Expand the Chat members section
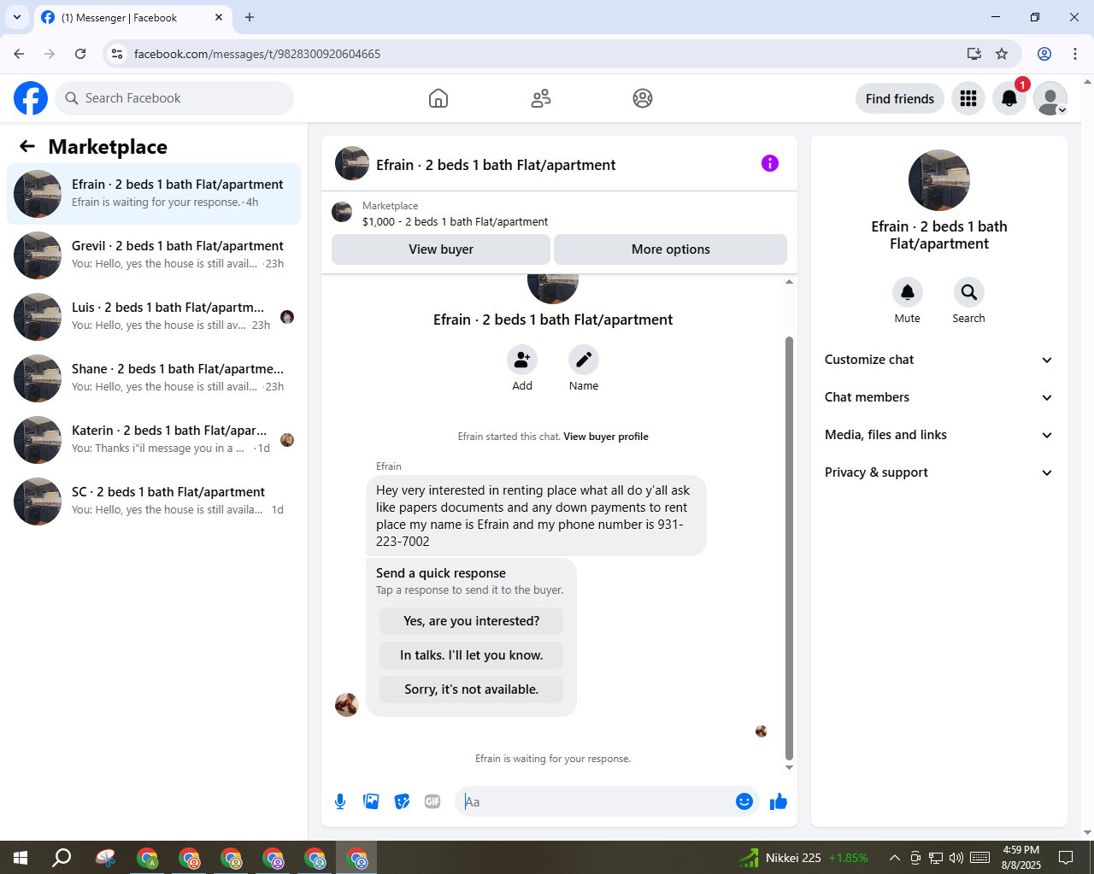This screenshot has height=874, width=1094. pyautogui.click(x=939, y=397)
